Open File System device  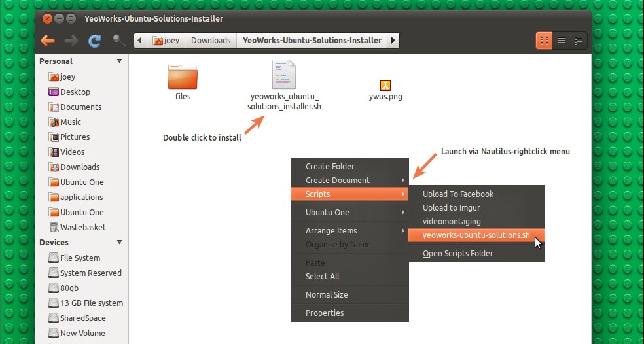click(x=75, y=258)
